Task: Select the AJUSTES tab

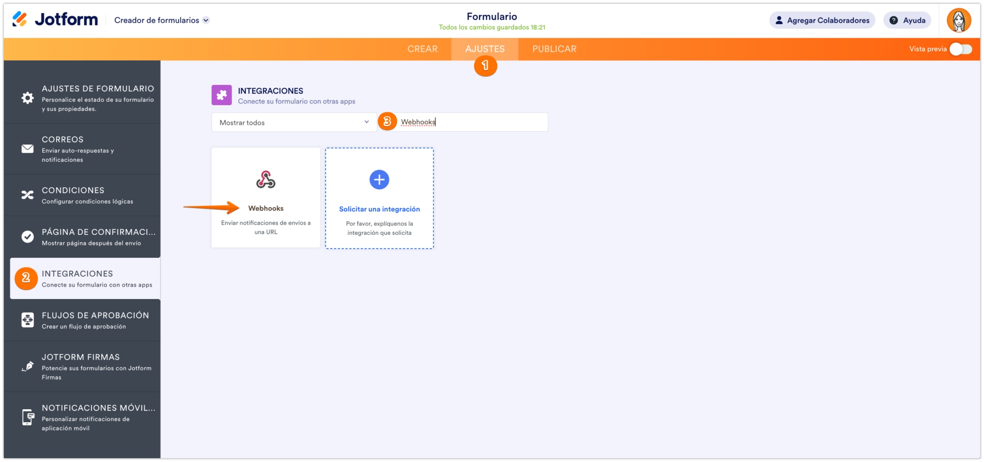Action: (485, 49)
